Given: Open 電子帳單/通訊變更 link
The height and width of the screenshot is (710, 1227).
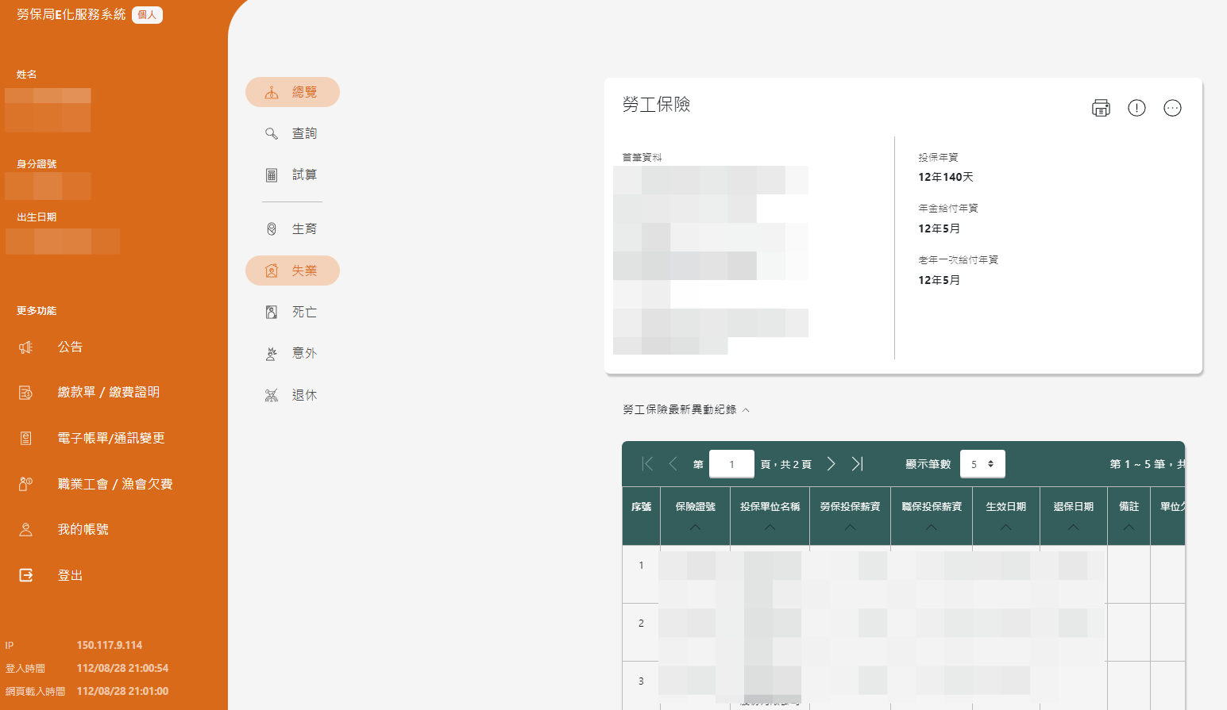Looking at the screenshot, I should (111, 438).
